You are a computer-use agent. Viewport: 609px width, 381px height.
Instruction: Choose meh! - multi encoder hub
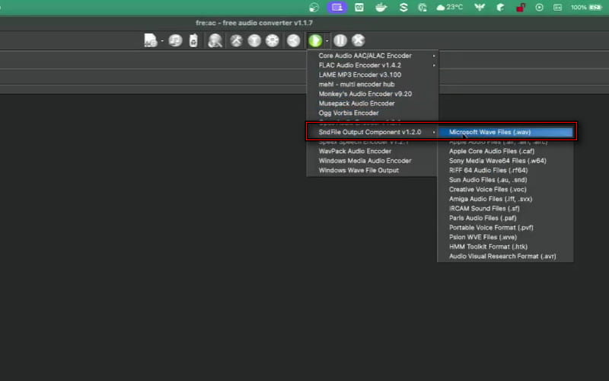tap(356, 85)
